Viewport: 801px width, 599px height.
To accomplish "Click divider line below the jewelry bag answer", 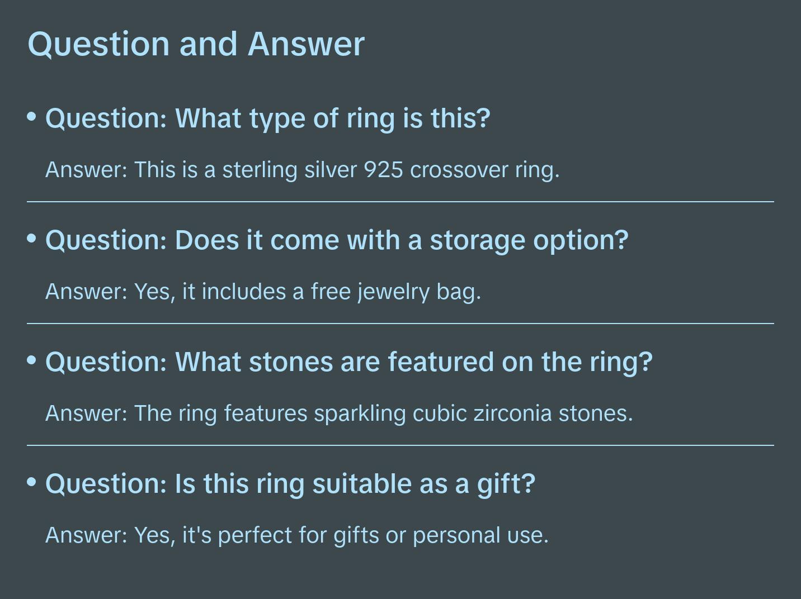I will coord(400,323).
